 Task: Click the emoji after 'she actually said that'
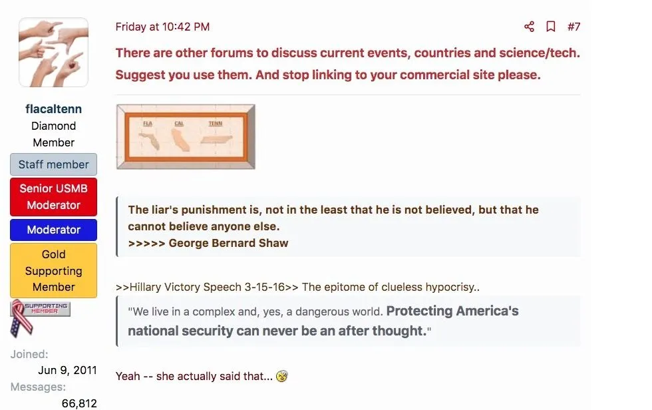283,376
